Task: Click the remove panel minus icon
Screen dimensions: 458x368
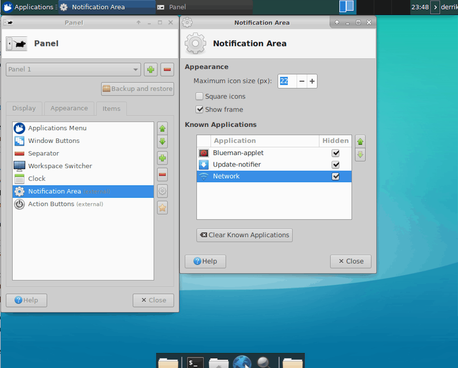Action: pyautogui.click(x=167, y=69)
